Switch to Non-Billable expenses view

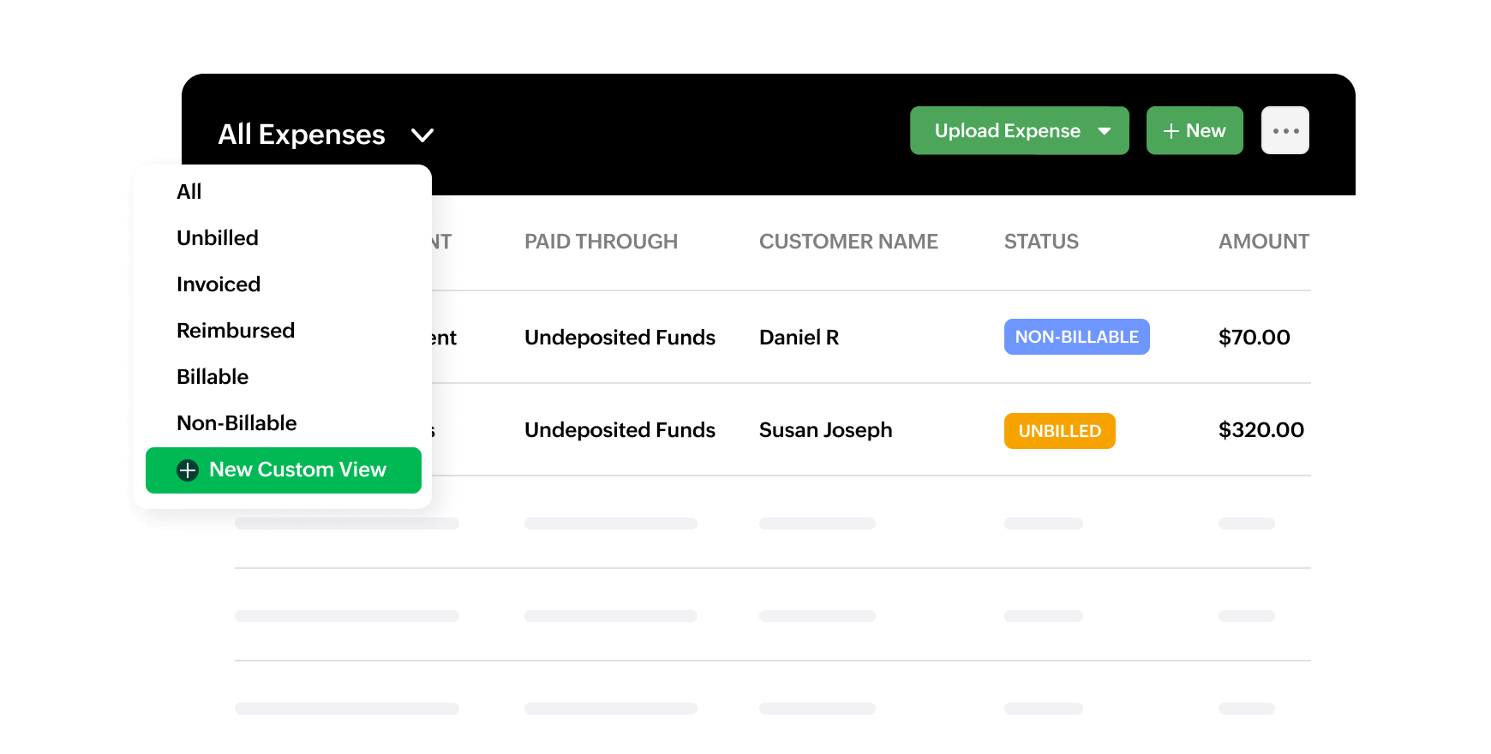tap(237, 423)
